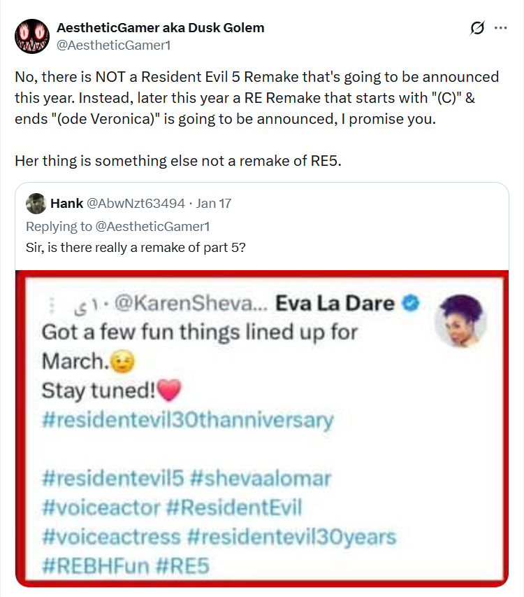This screenshot has width=524, height=597.
Task: Click the vertical dots left of @KarenSheva
Action: [50, 304]
